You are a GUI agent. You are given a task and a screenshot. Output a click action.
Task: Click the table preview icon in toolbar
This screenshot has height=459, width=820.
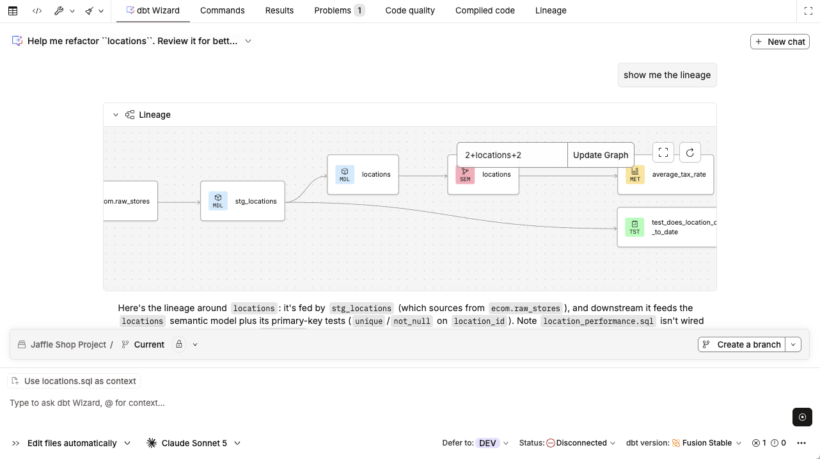pyautogui.click(x=13, y=11)
